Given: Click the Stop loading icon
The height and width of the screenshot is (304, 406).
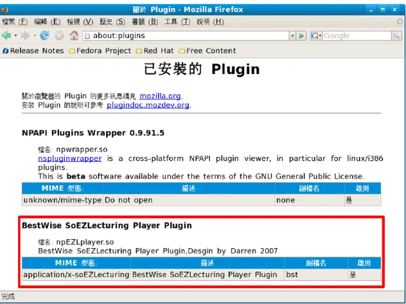Looking at the screenshot, I should coord(59,36).
